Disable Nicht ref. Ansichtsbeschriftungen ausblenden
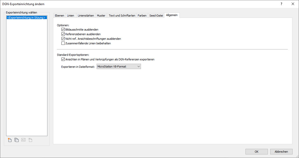This screenshot has height=158, width=299. click(63, 39)
